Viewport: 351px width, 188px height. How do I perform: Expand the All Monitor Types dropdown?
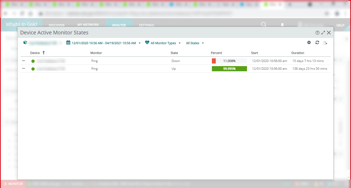point(163,43)
